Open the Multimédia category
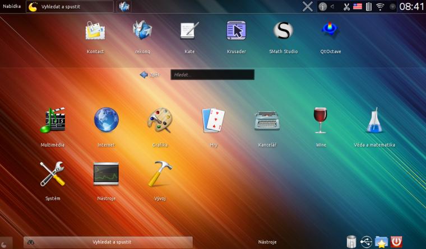The image size is (426, 249). pos(53,120)
